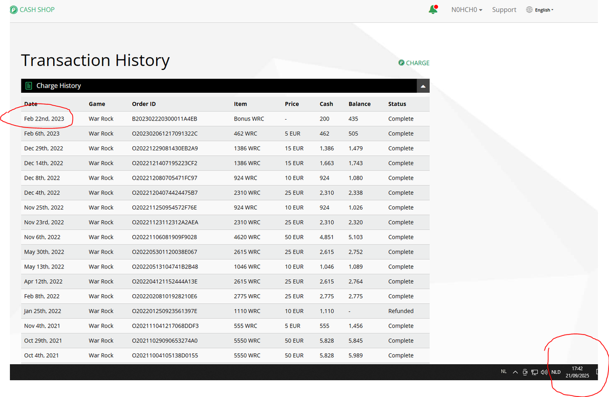The image size is (609, 397).
Task: Click the CHARGE link
Action: pyautogui.click(x=418, y=63)
